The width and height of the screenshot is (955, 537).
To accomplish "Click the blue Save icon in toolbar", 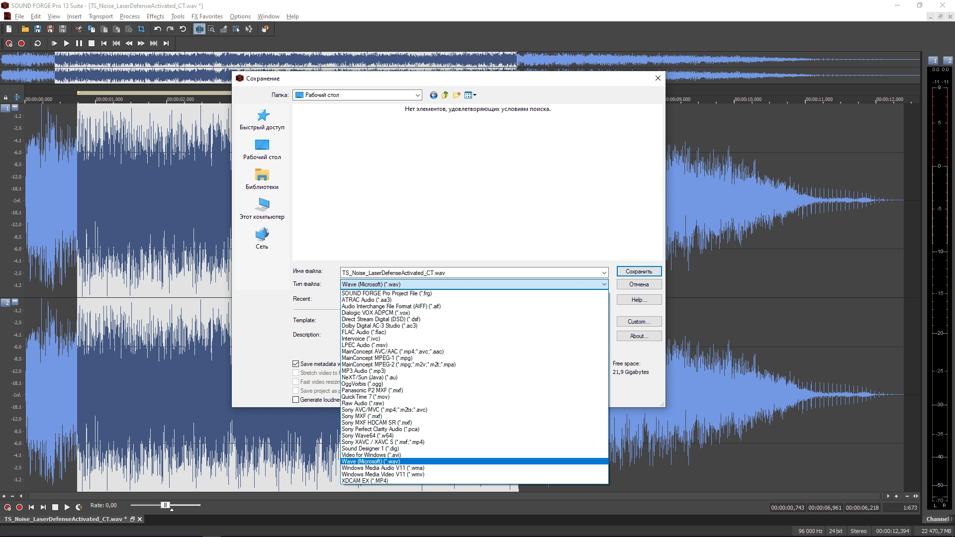I will [37, 29].
